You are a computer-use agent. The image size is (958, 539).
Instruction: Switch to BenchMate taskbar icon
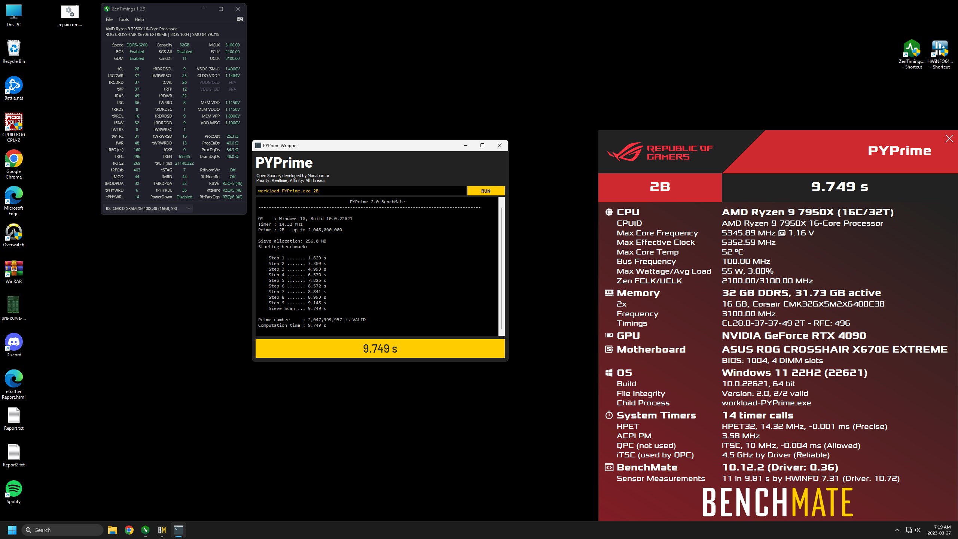coord(162,530)
